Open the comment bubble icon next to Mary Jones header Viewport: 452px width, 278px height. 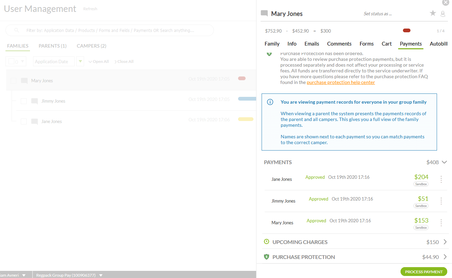[264, 14]
